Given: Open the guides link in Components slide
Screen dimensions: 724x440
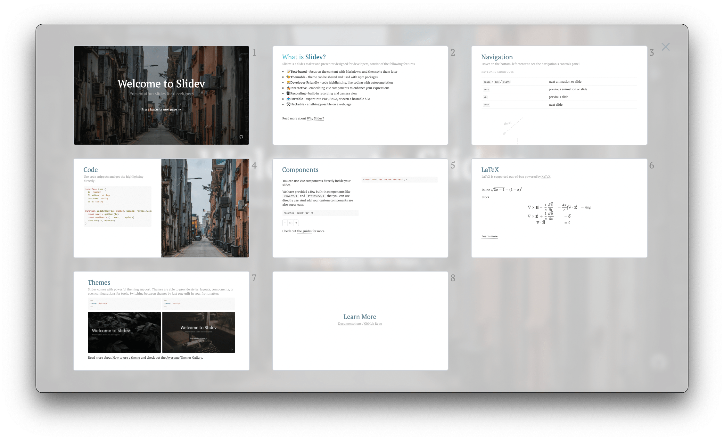Looking at the screenshot, I should tap(307, 231).
